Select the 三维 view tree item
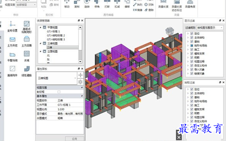The width and height of the screenshot is (226, 141). point(49,47)
